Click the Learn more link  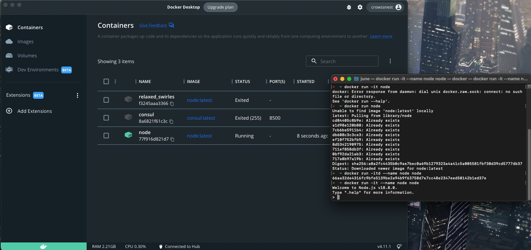coord(381,36)
